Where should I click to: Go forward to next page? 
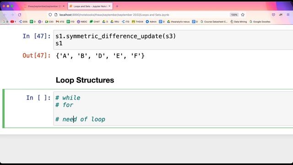pyautogui.click(x=12, y=15)
